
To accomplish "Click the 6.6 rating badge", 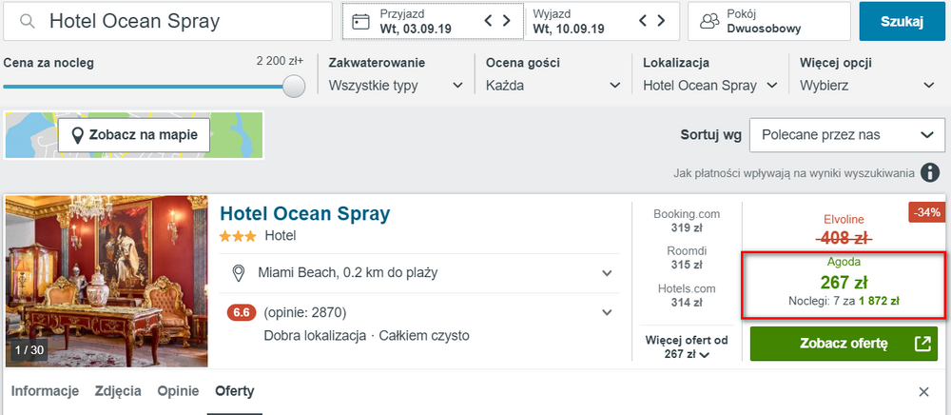I will 242,313.
